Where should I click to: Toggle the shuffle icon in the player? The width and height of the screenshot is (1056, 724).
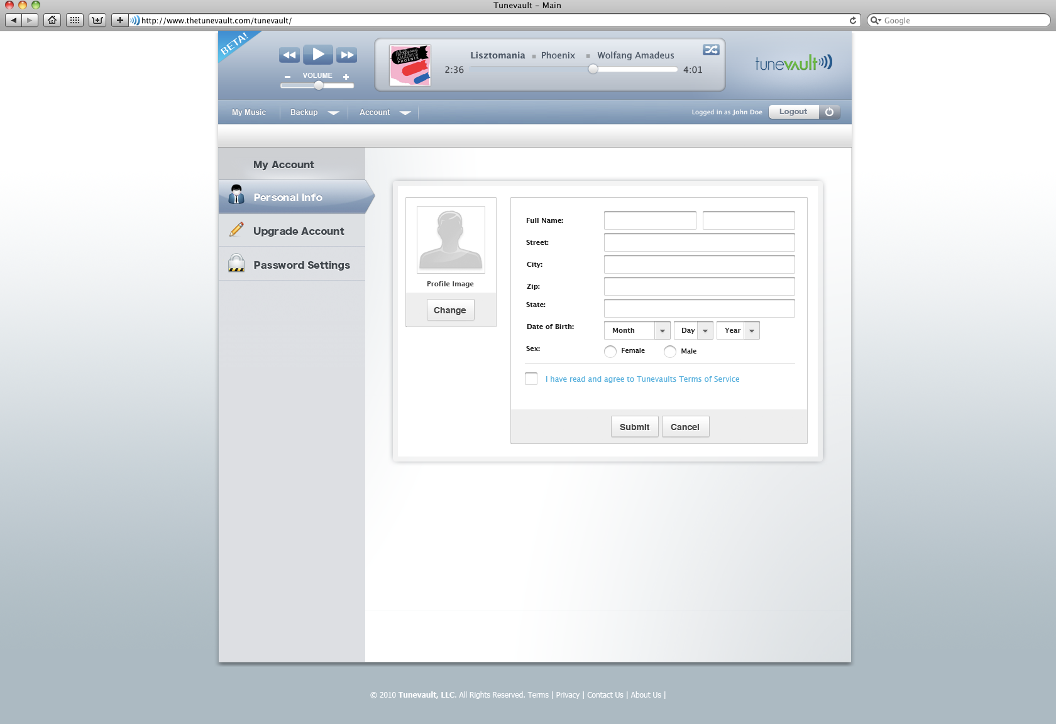(x=711, y=50)
